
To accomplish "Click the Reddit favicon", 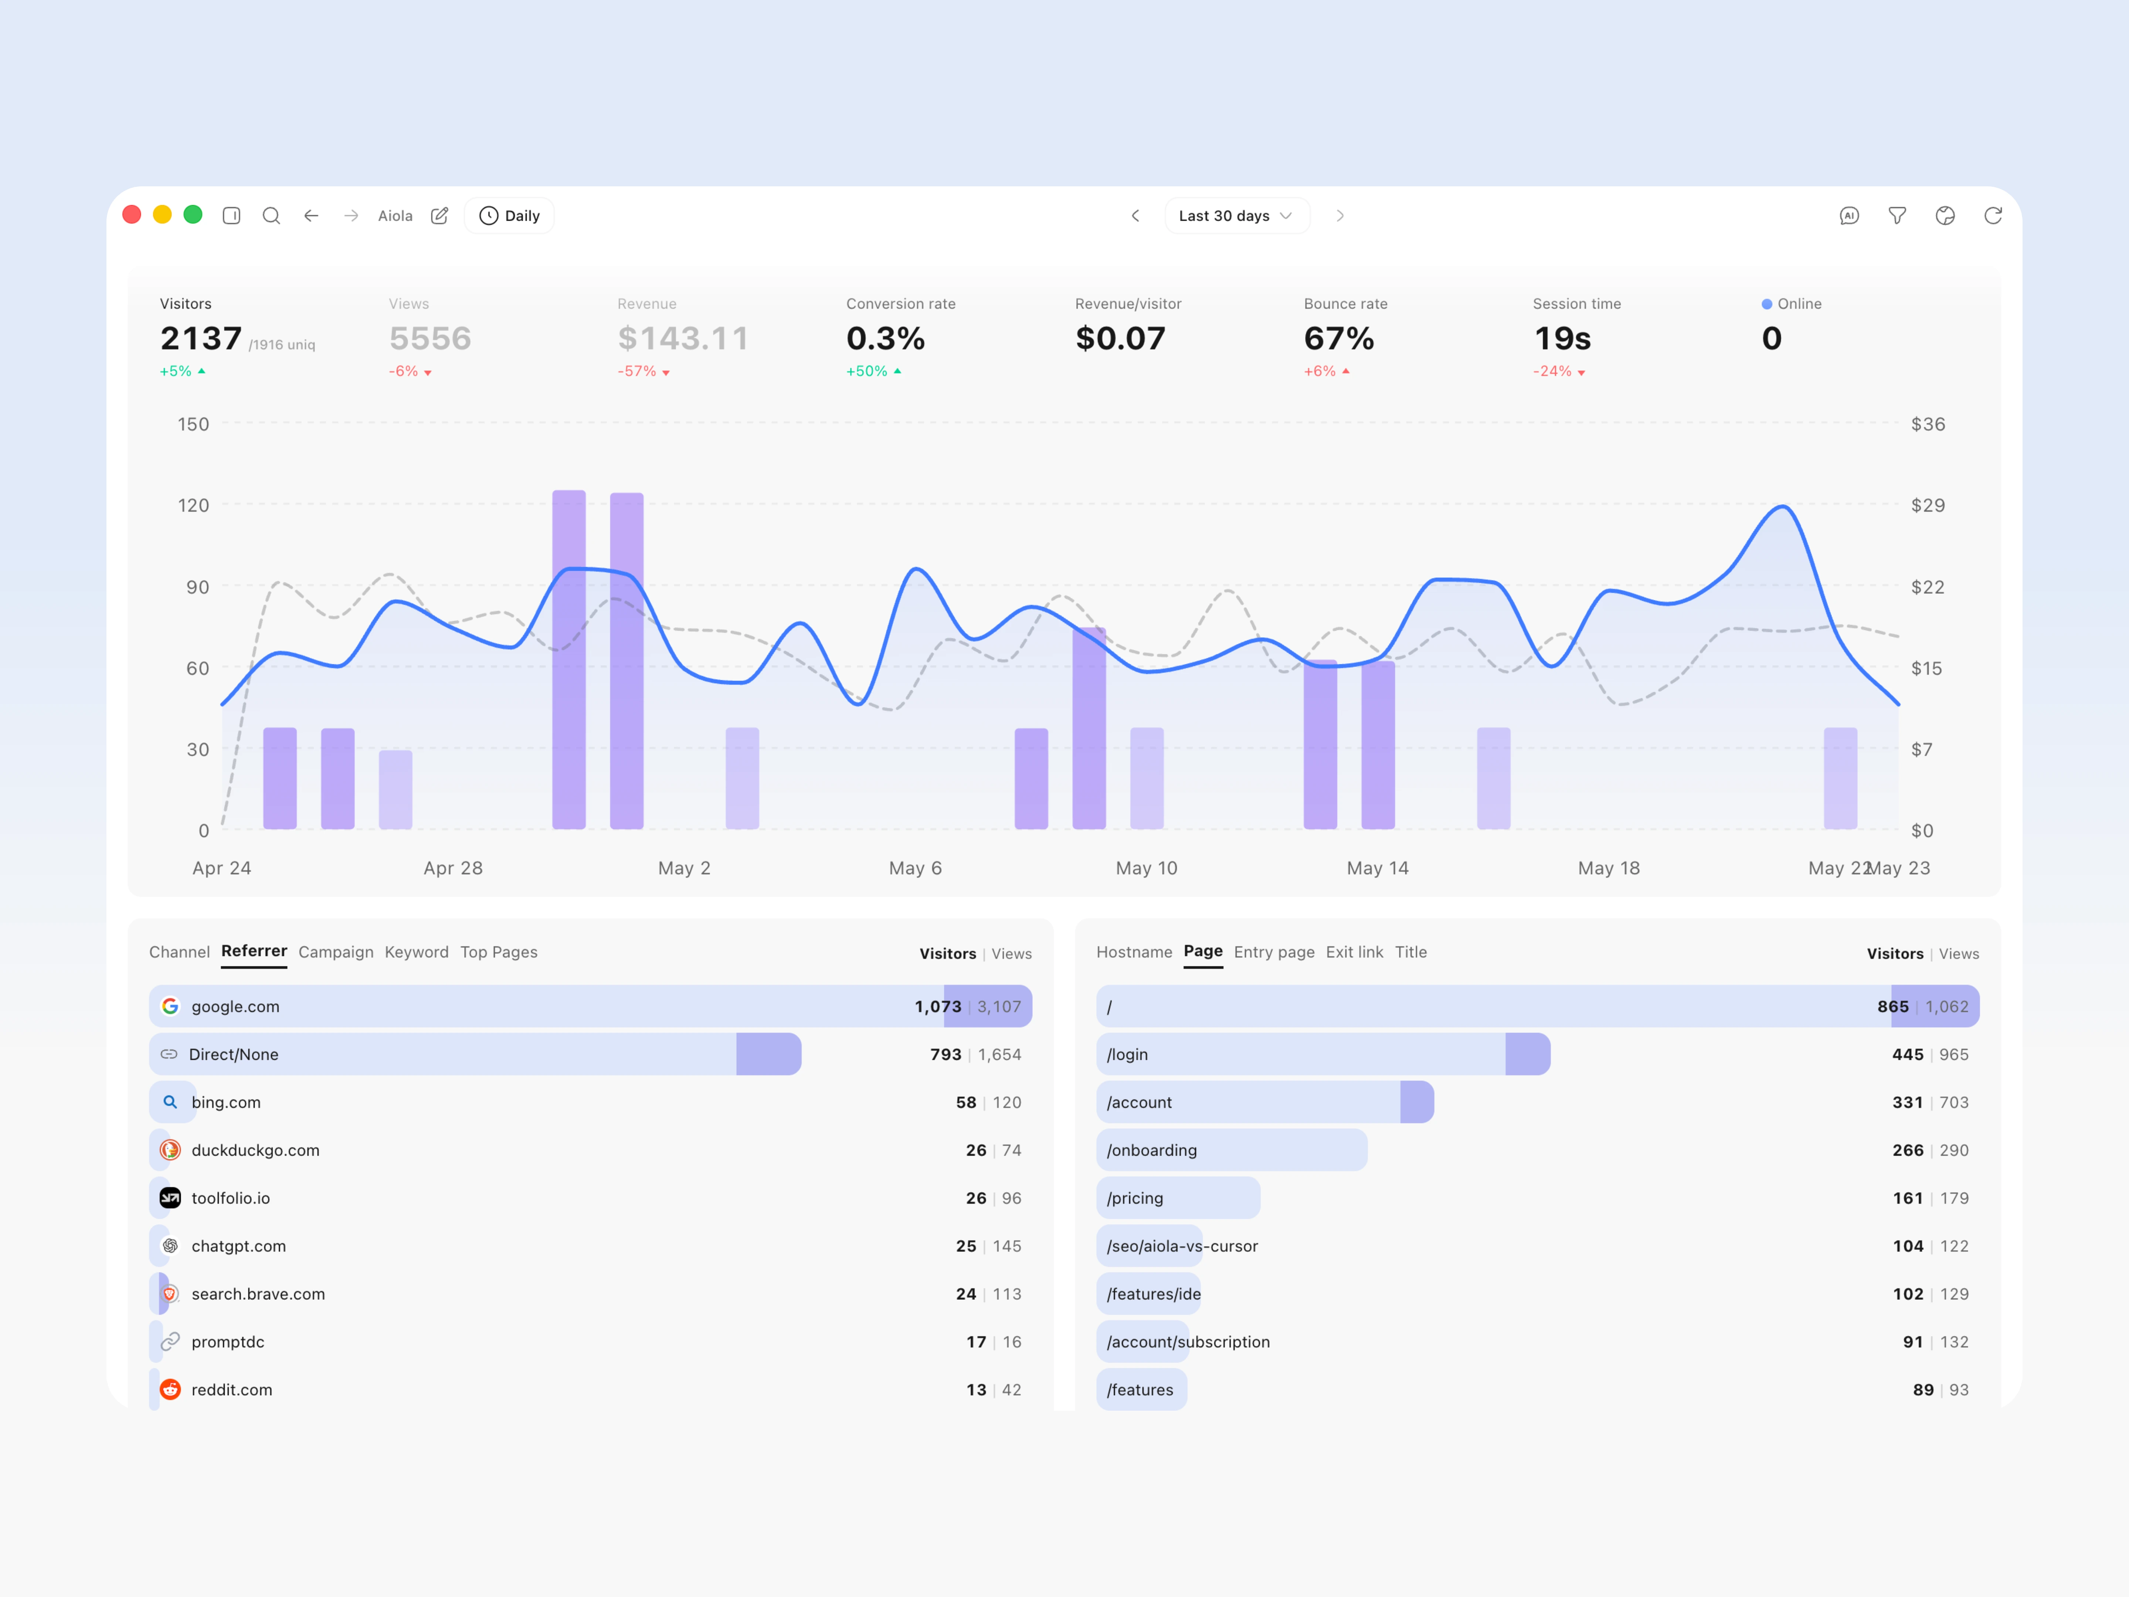I will [x=170, y=1390].
